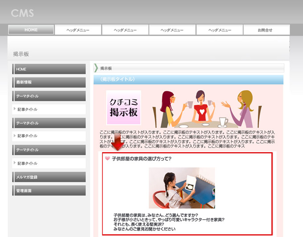Open 最新情報 in the left sidebar
The width and height of the screenshot is (303, 237).
coord(49,82)
